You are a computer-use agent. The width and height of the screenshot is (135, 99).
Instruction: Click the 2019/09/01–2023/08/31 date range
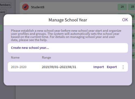click(59, 67)
